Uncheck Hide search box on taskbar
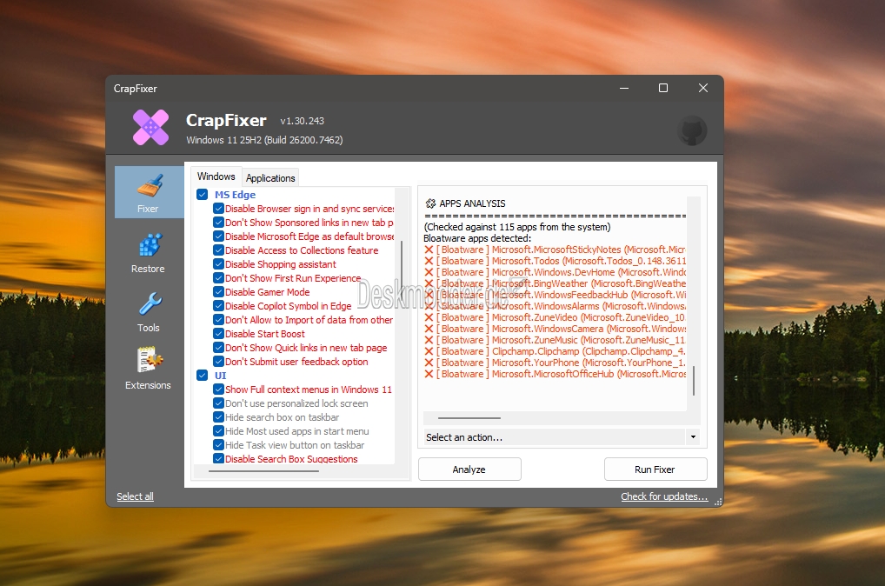 point(217,417)
